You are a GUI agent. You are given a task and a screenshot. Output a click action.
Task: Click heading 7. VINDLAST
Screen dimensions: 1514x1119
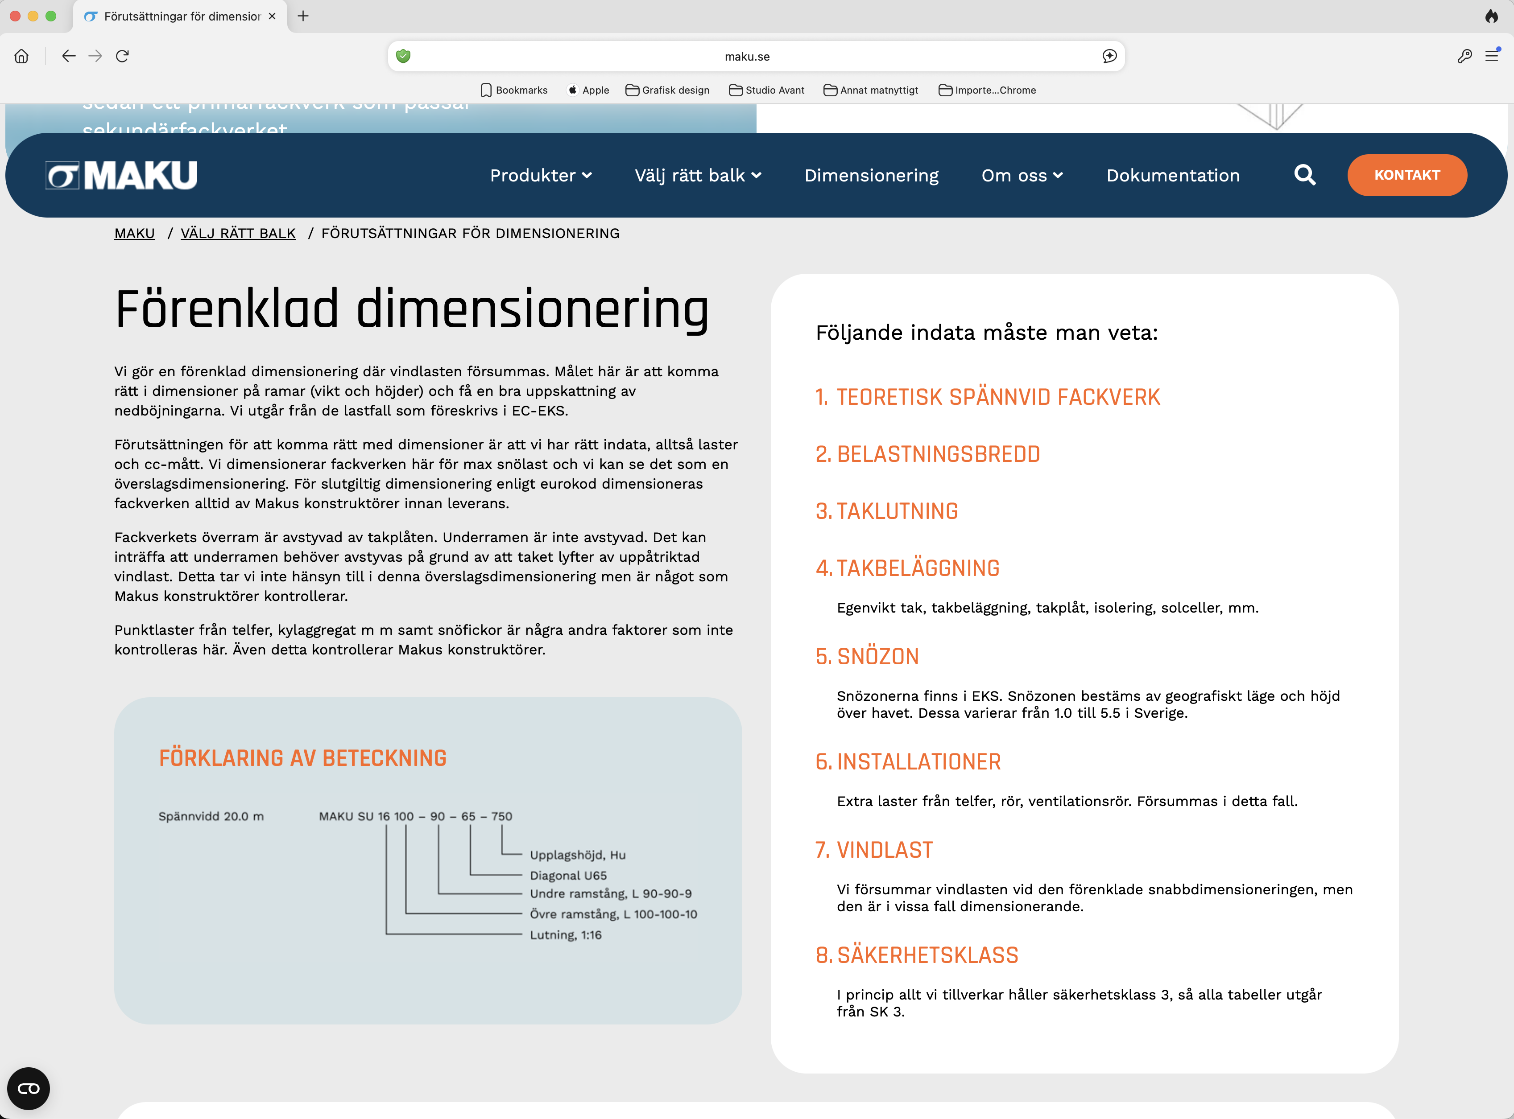pos(874,850)
